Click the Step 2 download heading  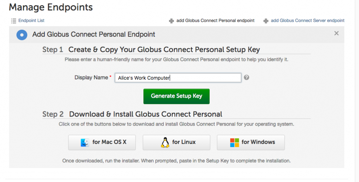click(132, 114)
